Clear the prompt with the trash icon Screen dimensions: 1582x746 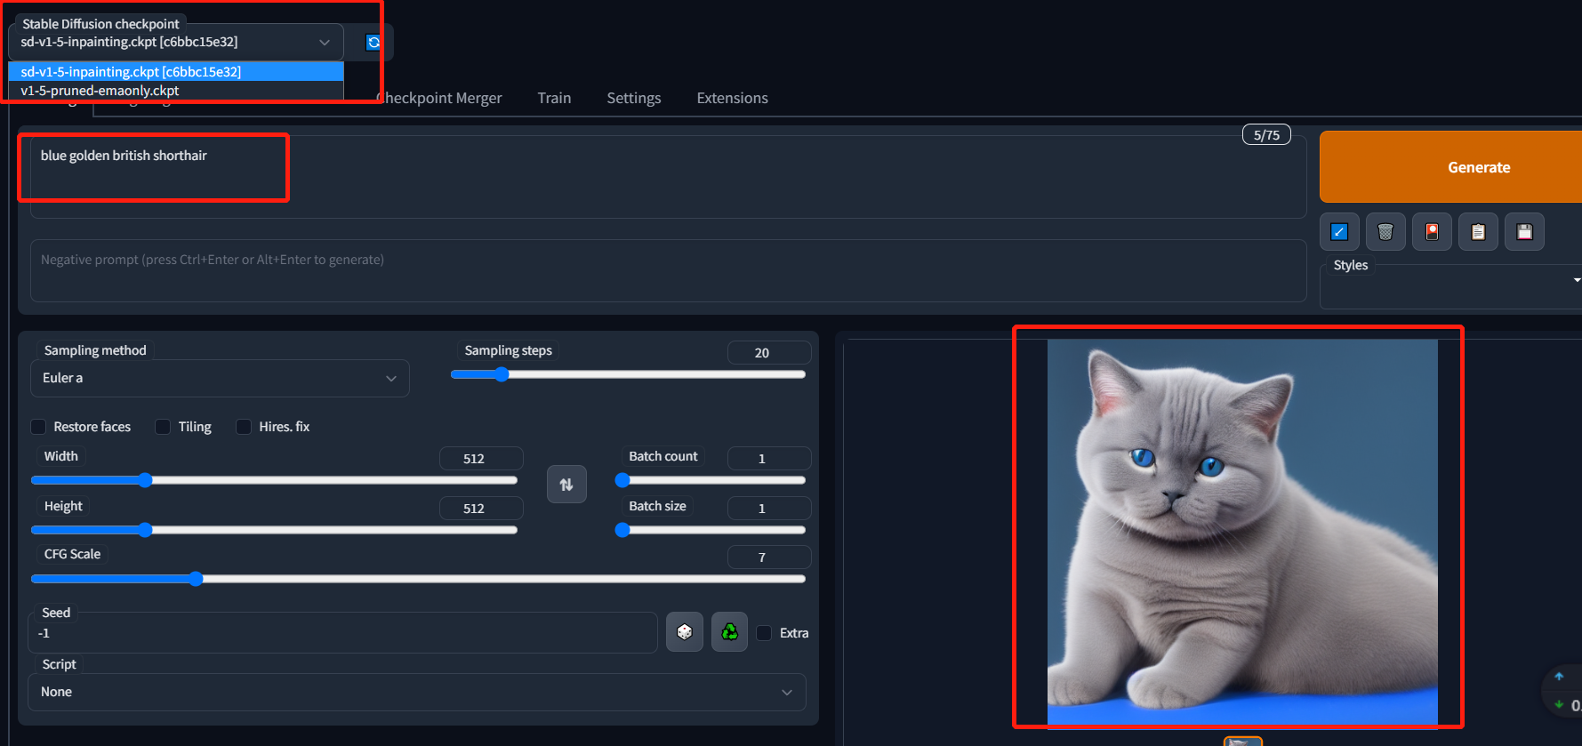(1385, 232)
